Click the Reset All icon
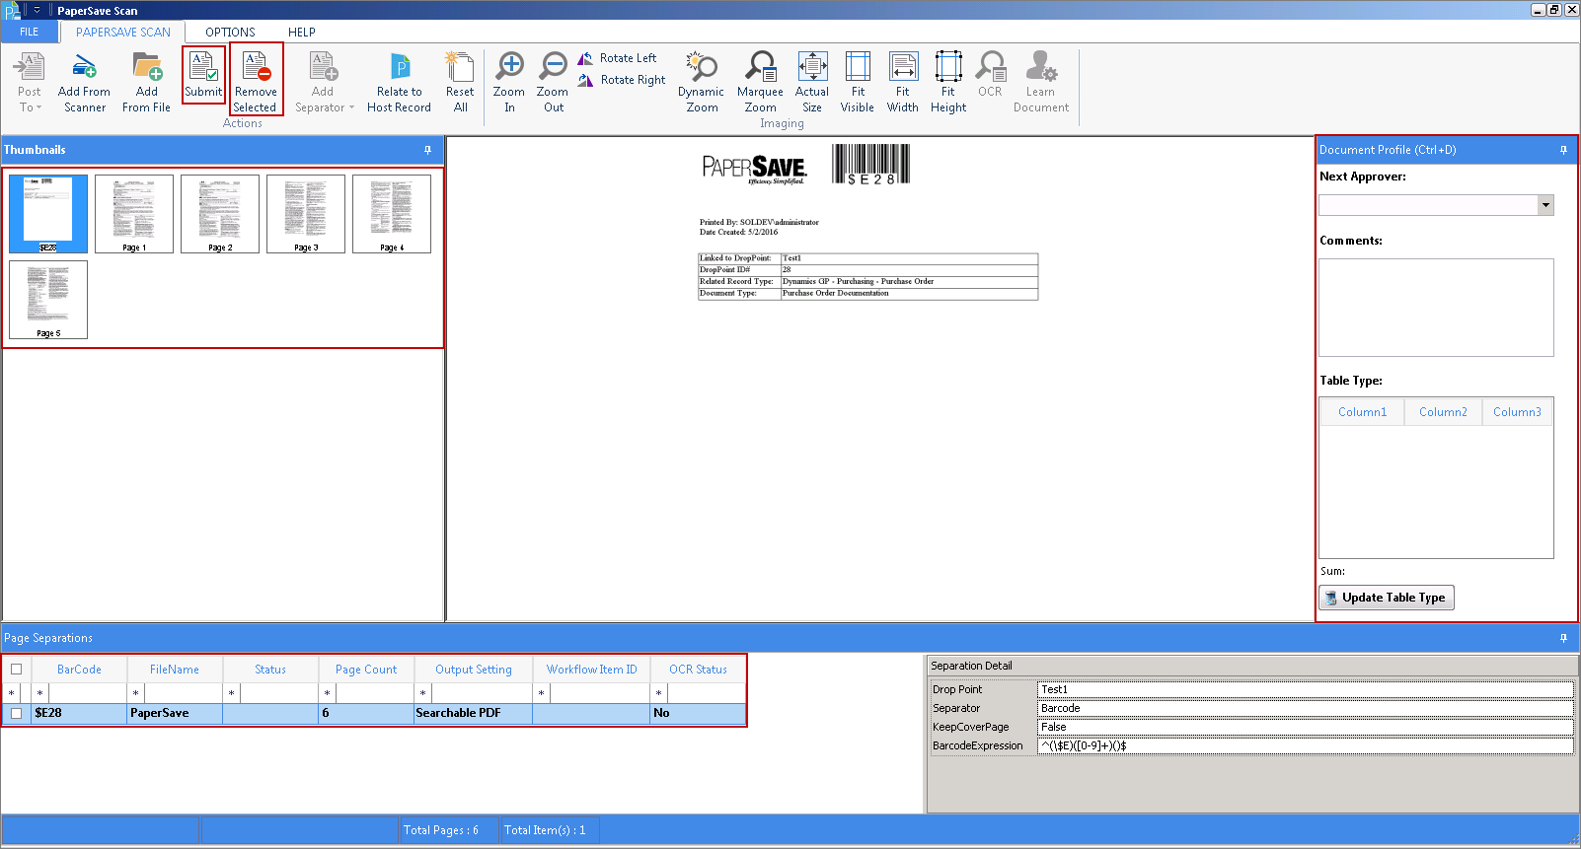 [460, 84]
